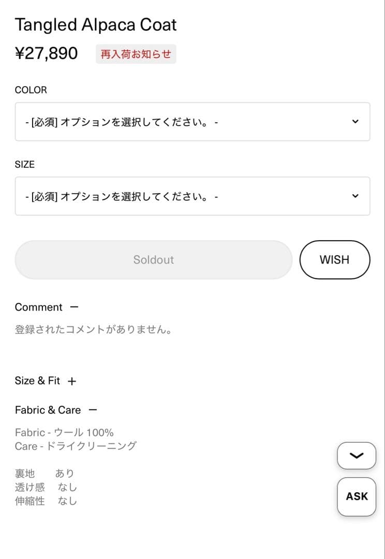
Task: Open the COLOR option select box
Action: pos(192,122)
